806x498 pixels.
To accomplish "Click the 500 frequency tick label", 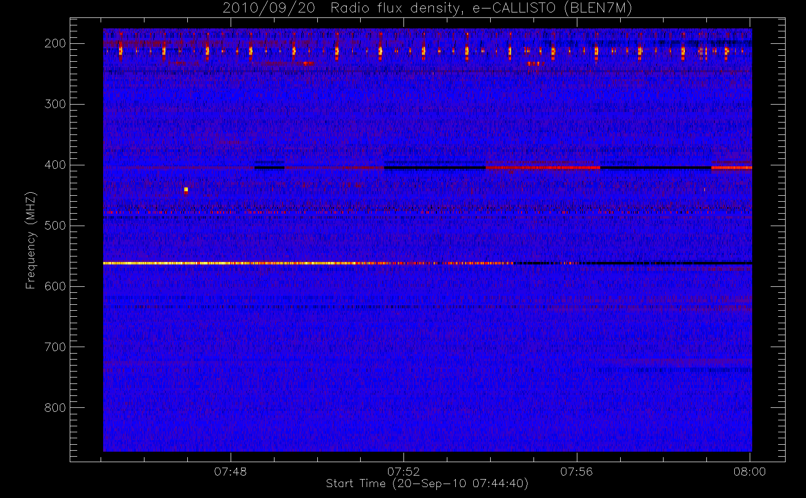I will coord(55,226).
